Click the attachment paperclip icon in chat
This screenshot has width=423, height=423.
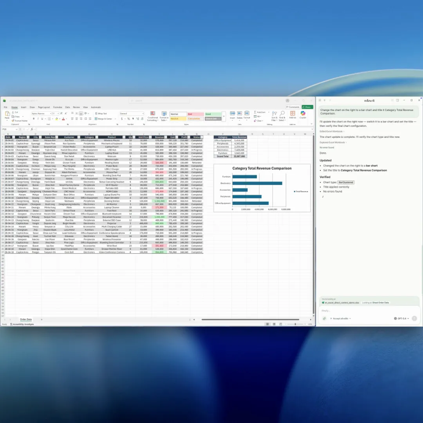tap(324, 318)
